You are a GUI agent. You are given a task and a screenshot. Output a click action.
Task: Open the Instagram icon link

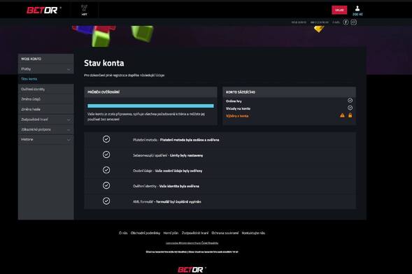[354, 22]
